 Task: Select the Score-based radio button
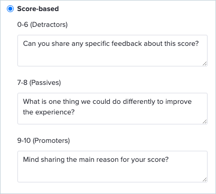(x=10, y=8)
